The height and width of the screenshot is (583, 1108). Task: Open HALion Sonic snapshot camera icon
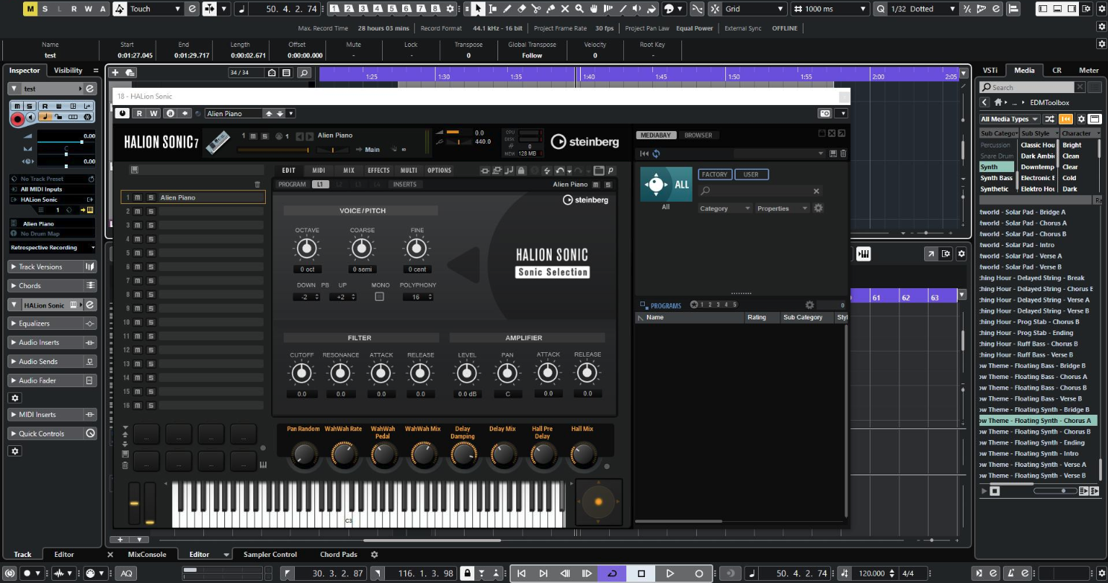(x=824, y=113)
